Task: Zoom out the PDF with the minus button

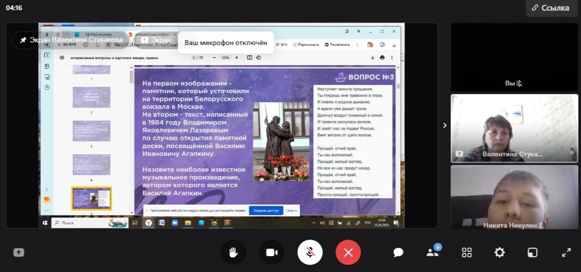Action: pos(214,57)
